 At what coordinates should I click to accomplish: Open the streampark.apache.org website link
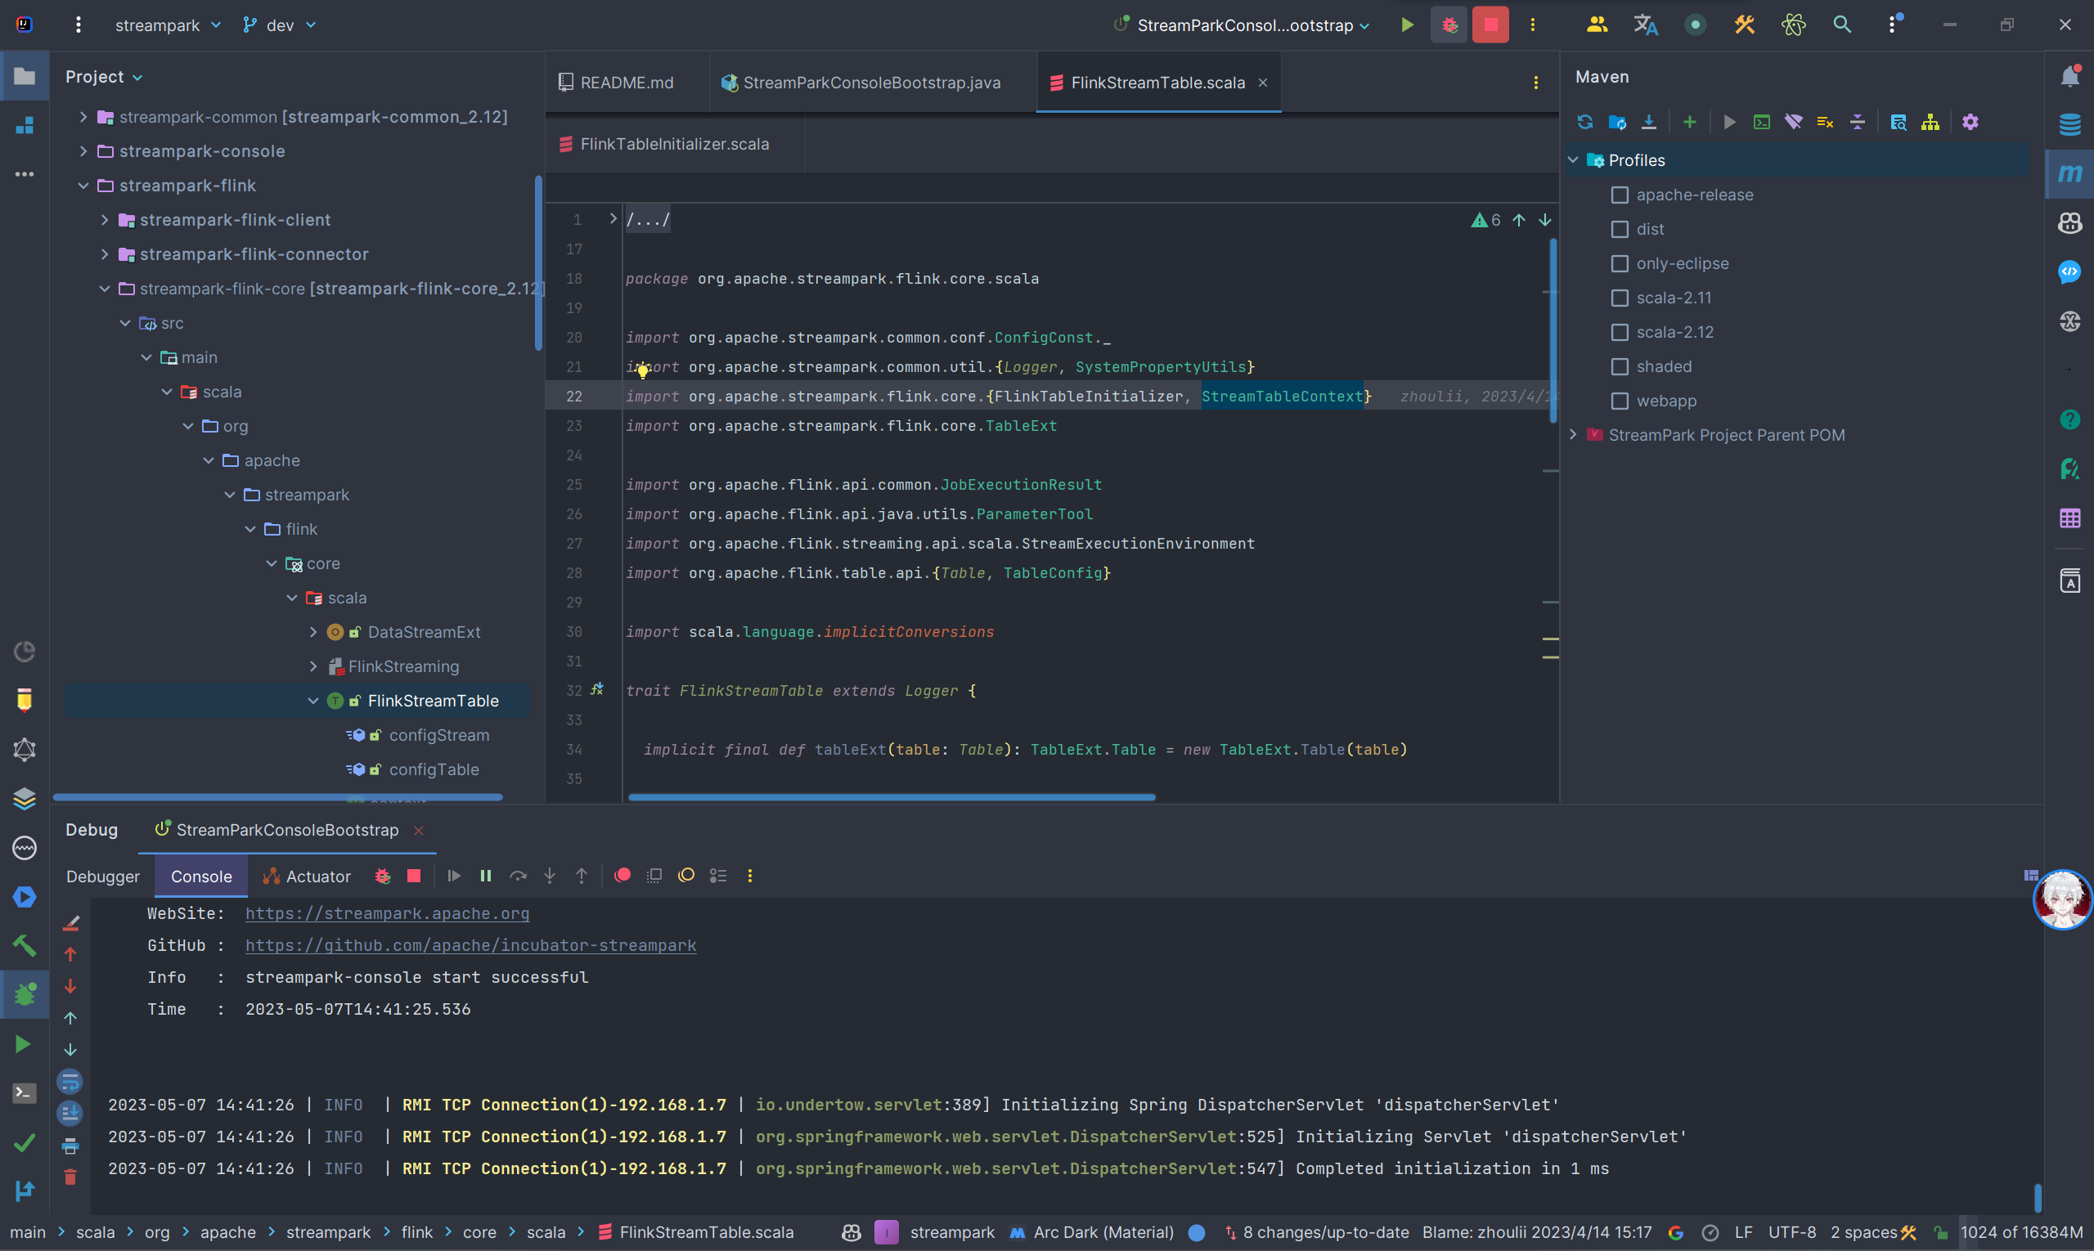tap(387, 914)
